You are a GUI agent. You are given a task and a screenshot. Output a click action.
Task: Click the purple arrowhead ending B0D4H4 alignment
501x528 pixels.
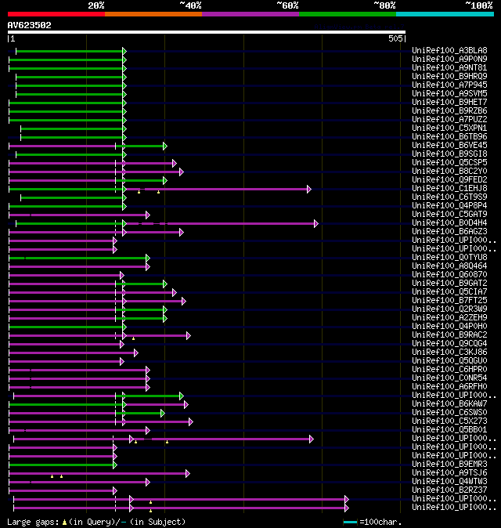tap(316, 223)
